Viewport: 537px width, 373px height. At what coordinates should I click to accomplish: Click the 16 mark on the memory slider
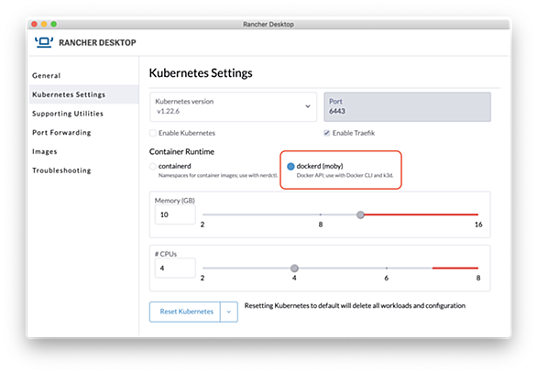tap(478, 225)
